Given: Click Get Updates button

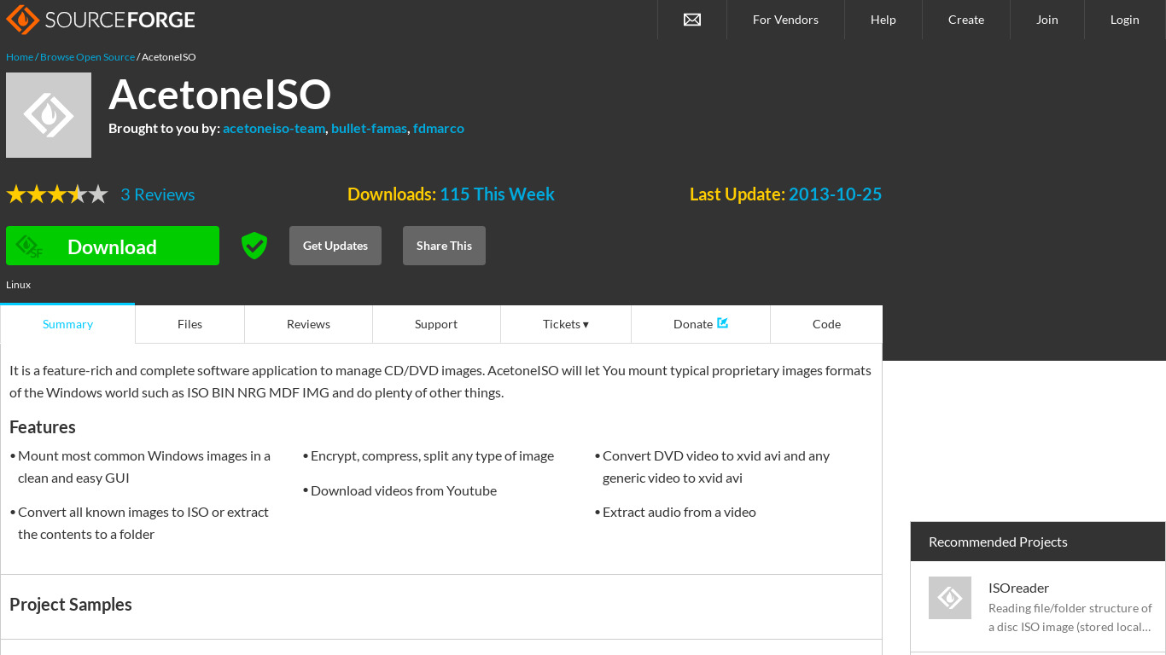Looking at the screenshot, I should tap(335, 246).
